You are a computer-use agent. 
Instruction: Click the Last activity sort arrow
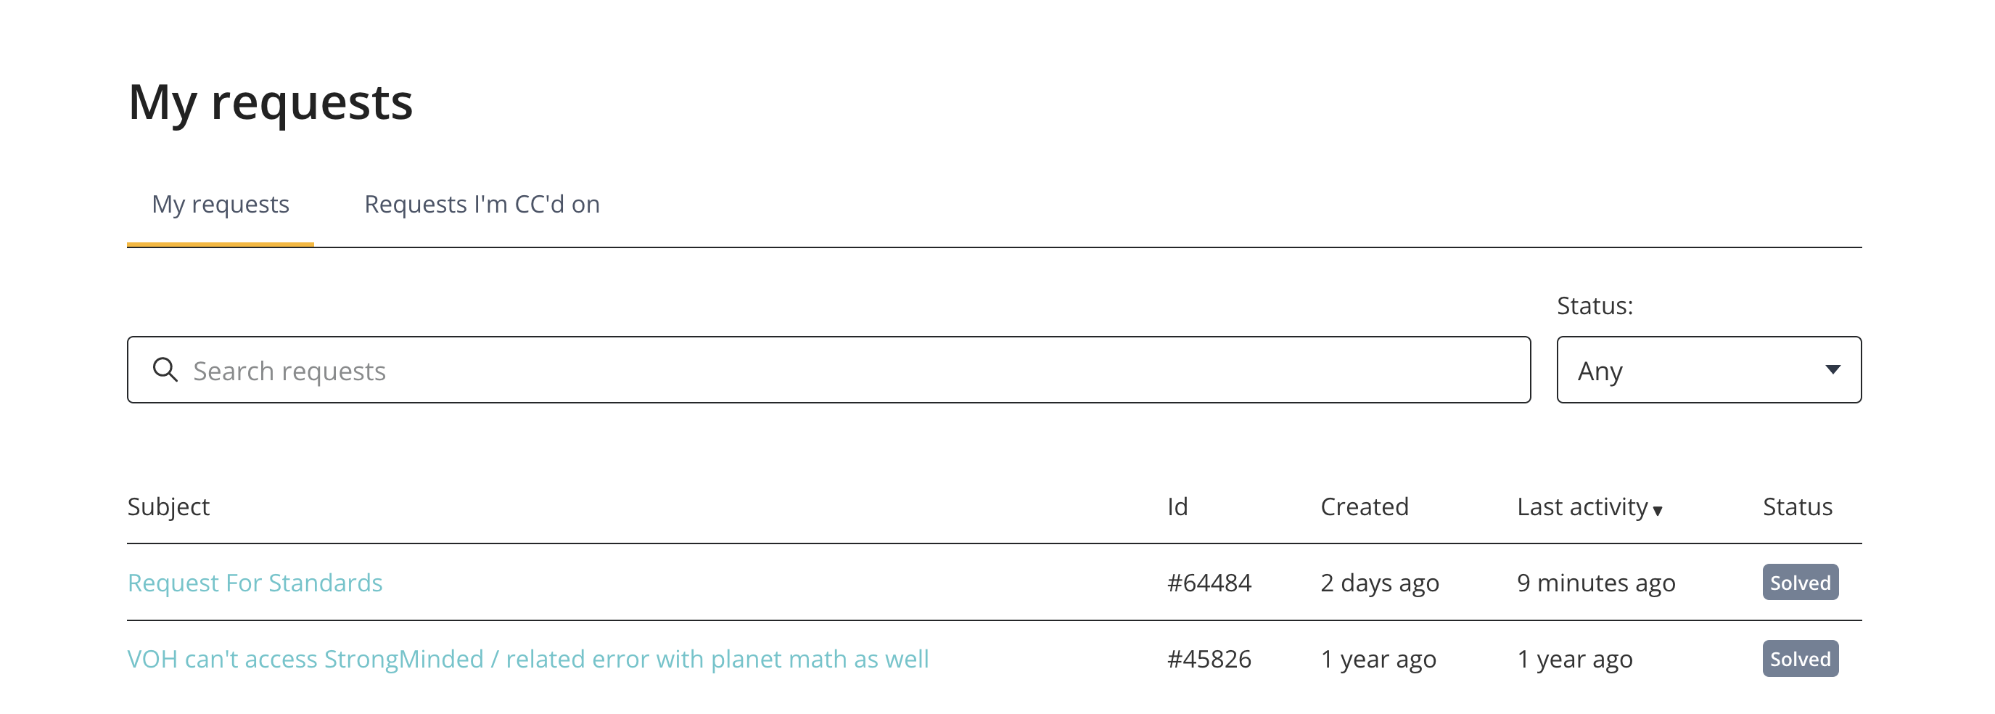(1658, 510)
